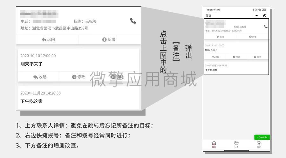Tap 删除 on the phone screen note
The width and height of the screenshot is (286, 158).
(257, 57)
